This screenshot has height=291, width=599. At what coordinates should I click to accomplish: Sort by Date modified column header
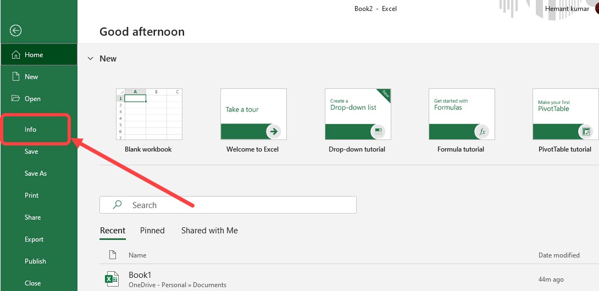click(559, 255)
